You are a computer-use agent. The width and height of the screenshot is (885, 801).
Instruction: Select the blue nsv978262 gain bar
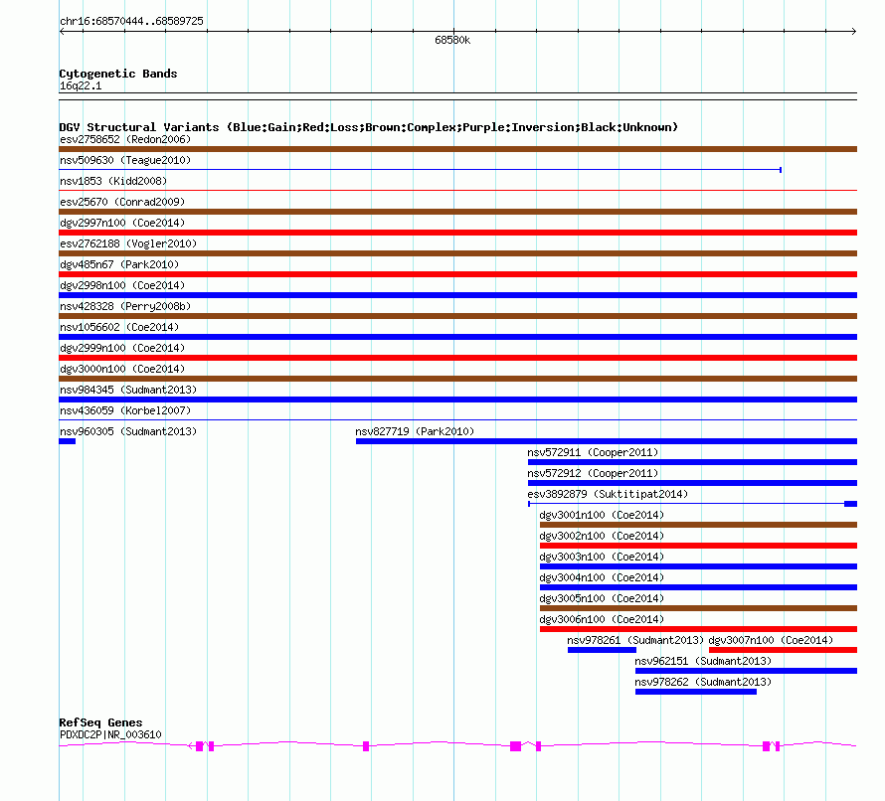(696, 692)
